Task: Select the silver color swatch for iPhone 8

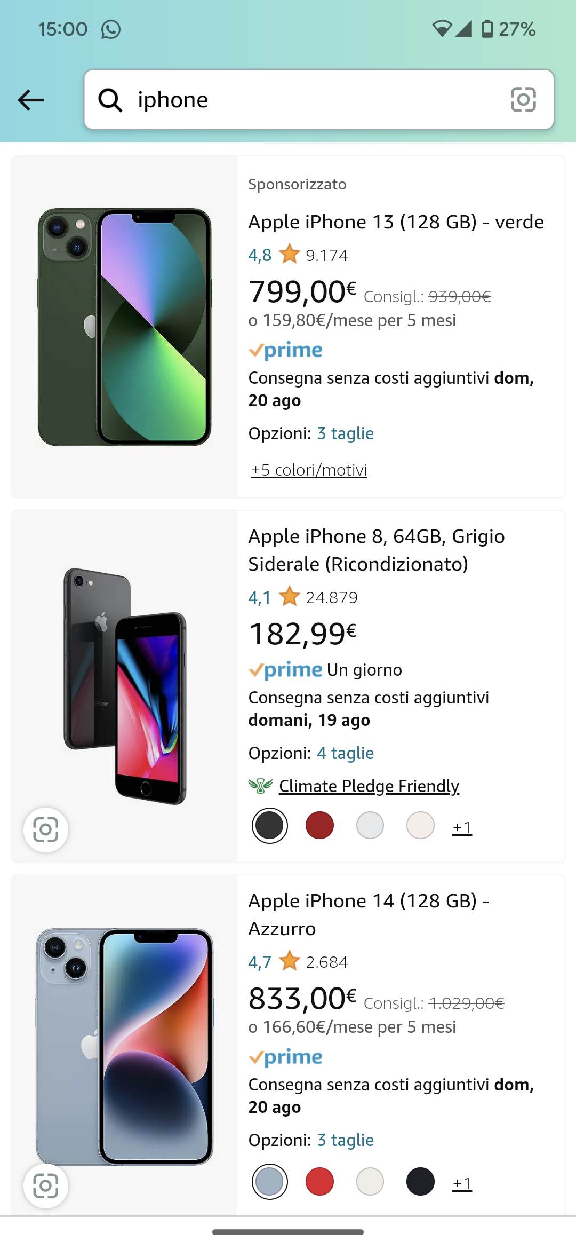Action: tap(370, 825)
